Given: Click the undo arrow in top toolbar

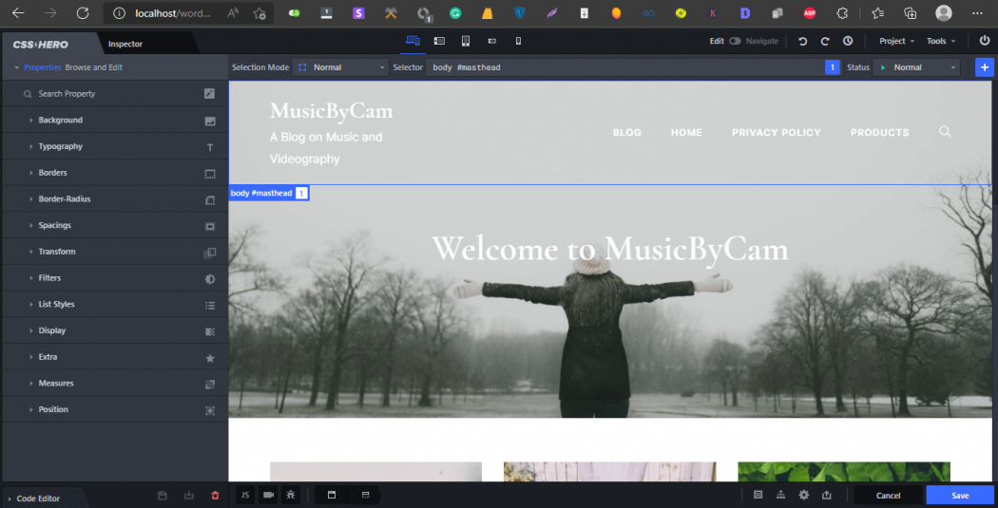Looking at the screenshot, I should [803, 41].
